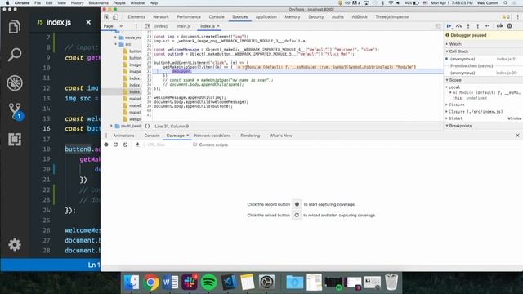523x294 pixels.
Task: Open VS Code Manage gear icon
Action: tap(15, 245)
